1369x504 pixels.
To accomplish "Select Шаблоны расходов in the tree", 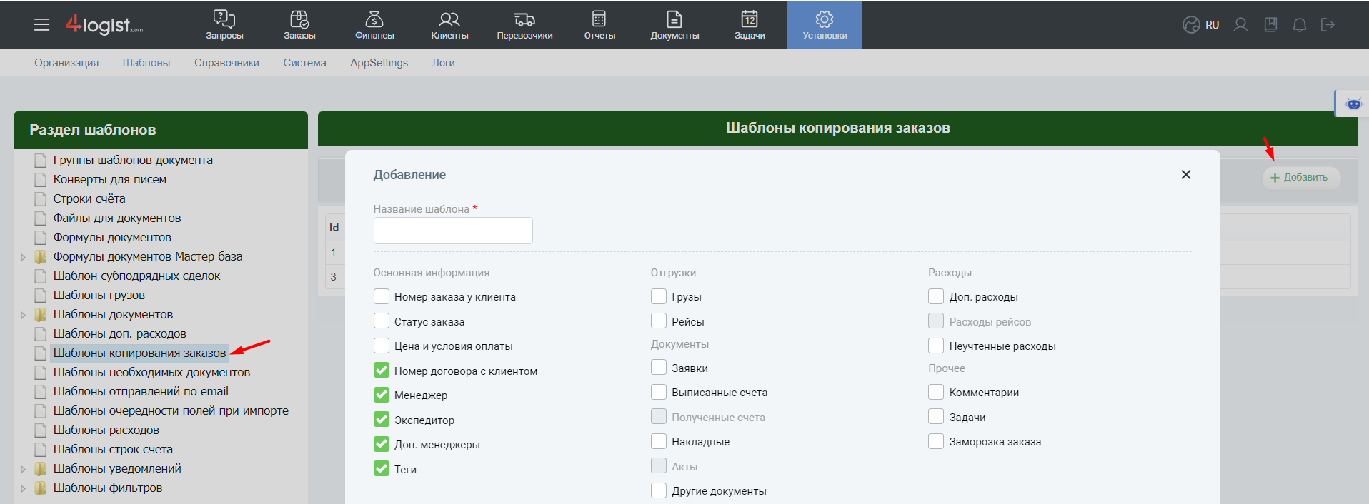I will [106, 430].
